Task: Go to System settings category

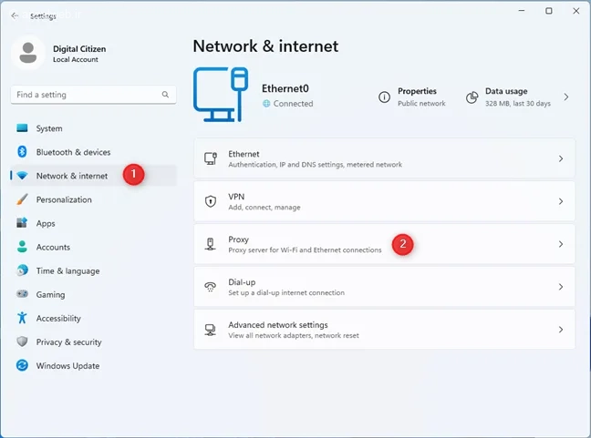Action: coord(49,128)
